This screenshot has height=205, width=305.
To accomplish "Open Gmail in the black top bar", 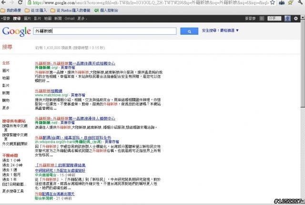I will [x=70, y=19].
